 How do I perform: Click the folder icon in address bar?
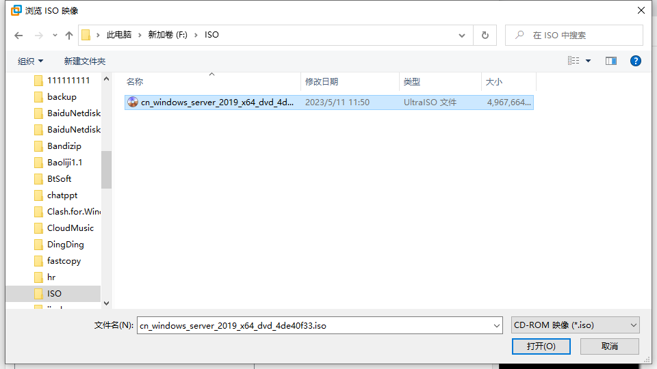pyautogui.click(x=86, y=35)
